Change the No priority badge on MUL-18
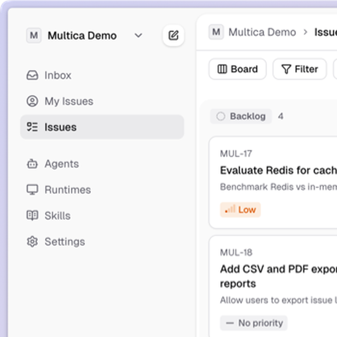Viewport: 337px width, 337px height. tap(254, 323)
